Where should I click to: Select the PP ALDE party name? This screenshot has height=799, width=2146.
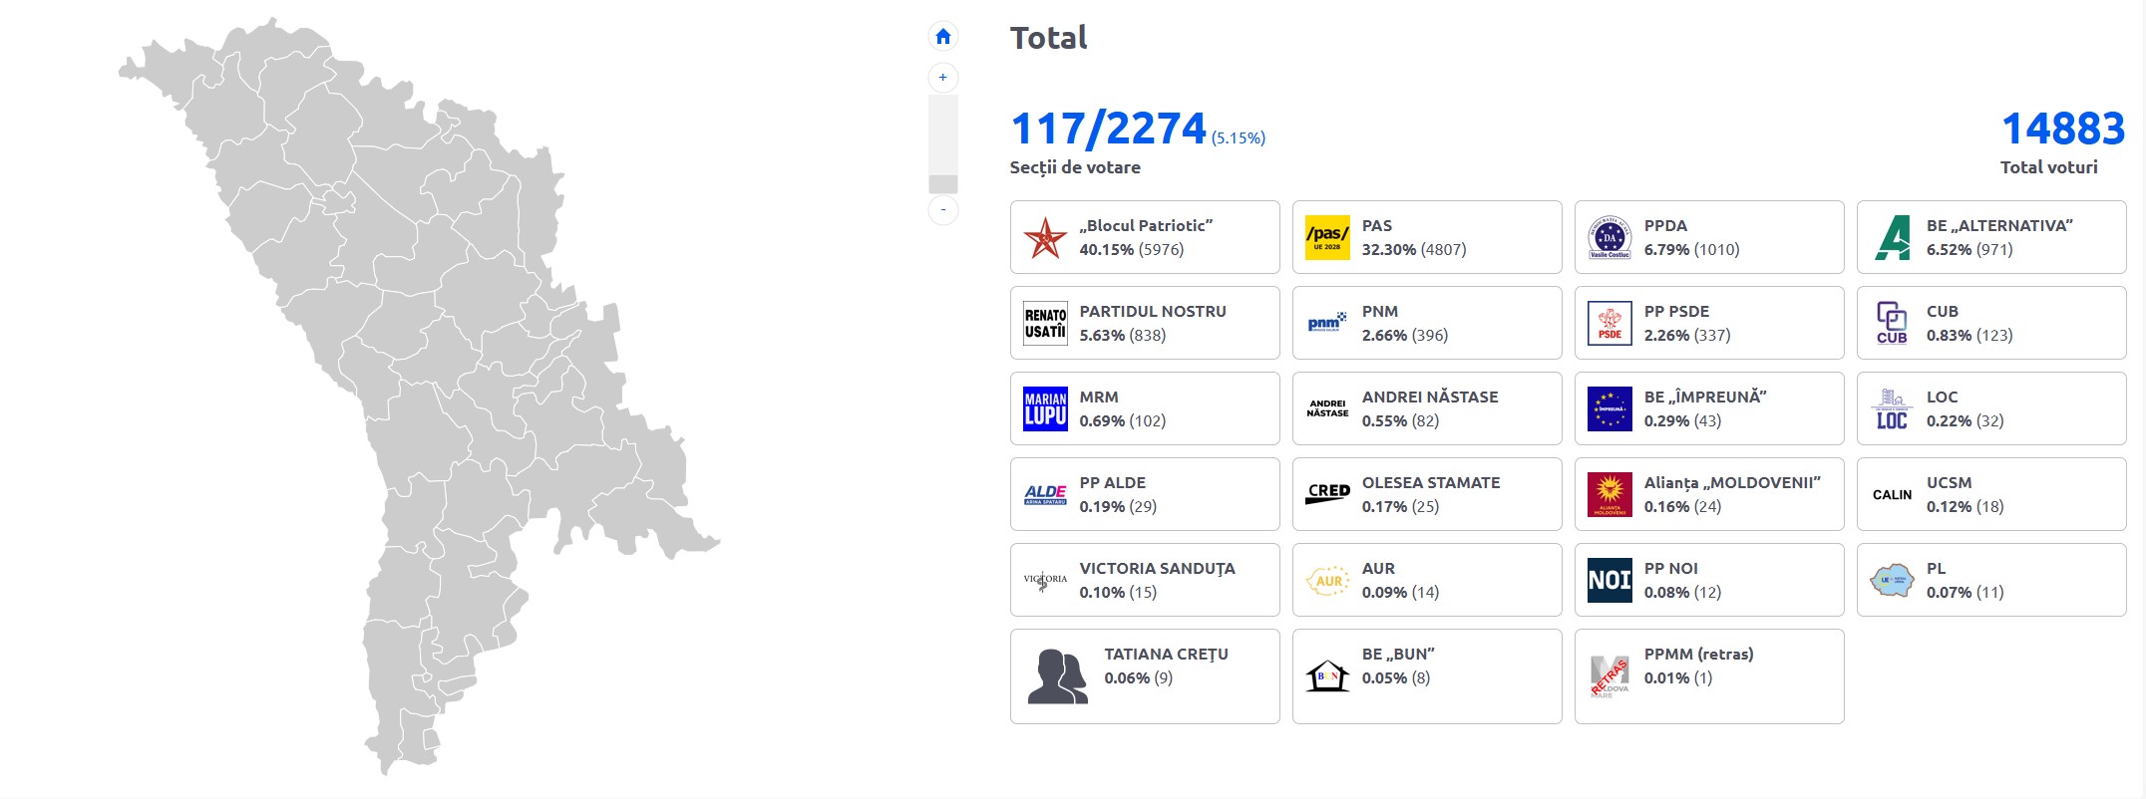1112,483
